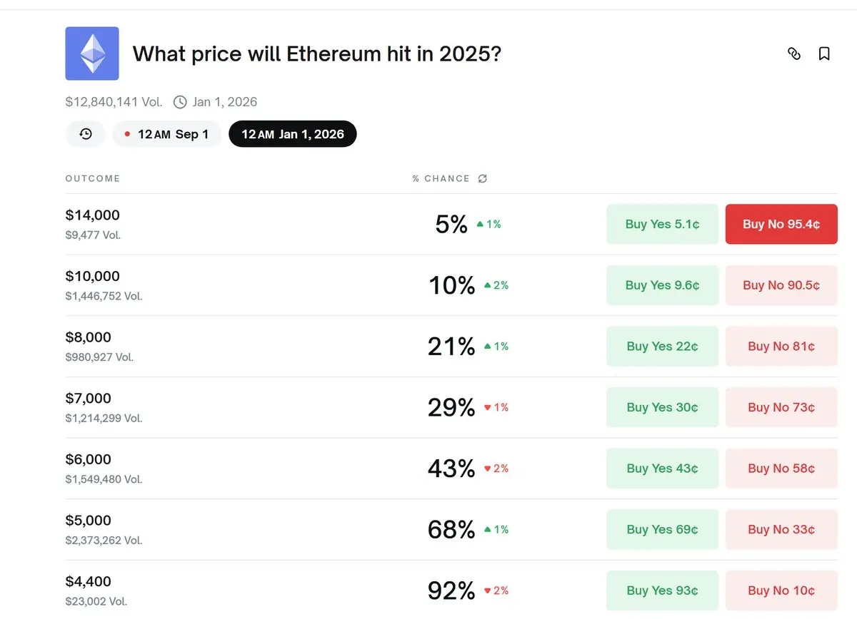Click the clock icon beside Jan 1, 2026
This screenshot has height=619, width=857.
[180, 102]
